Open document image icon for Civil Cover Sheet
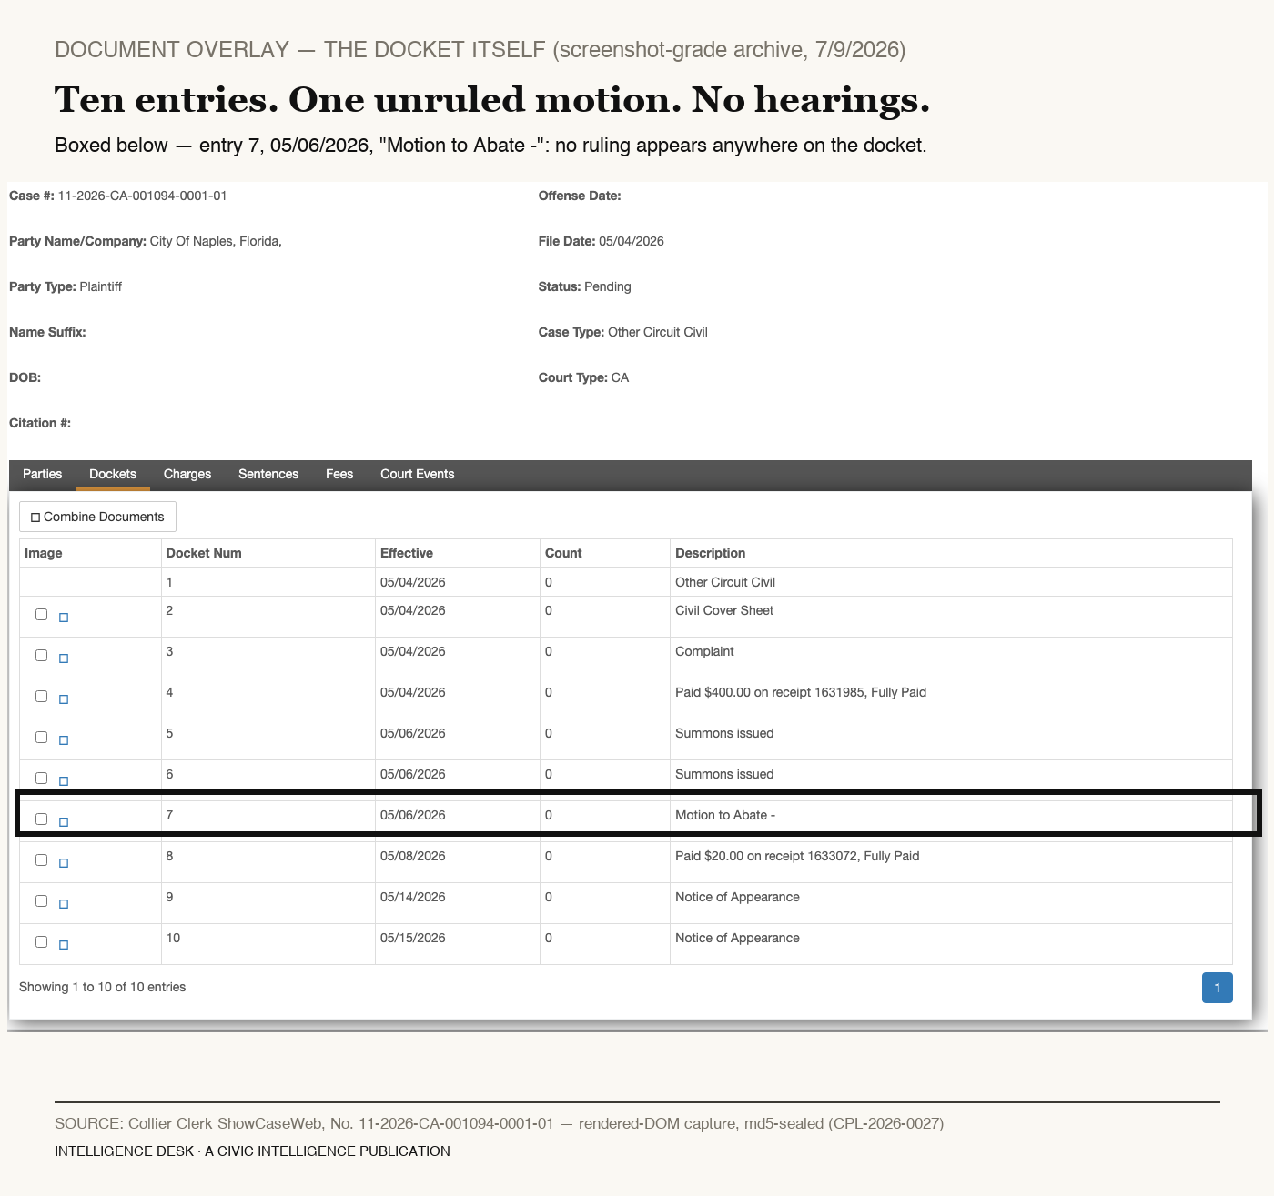The height and width of the screenshot is (1196, 1274). pos(64,618)
